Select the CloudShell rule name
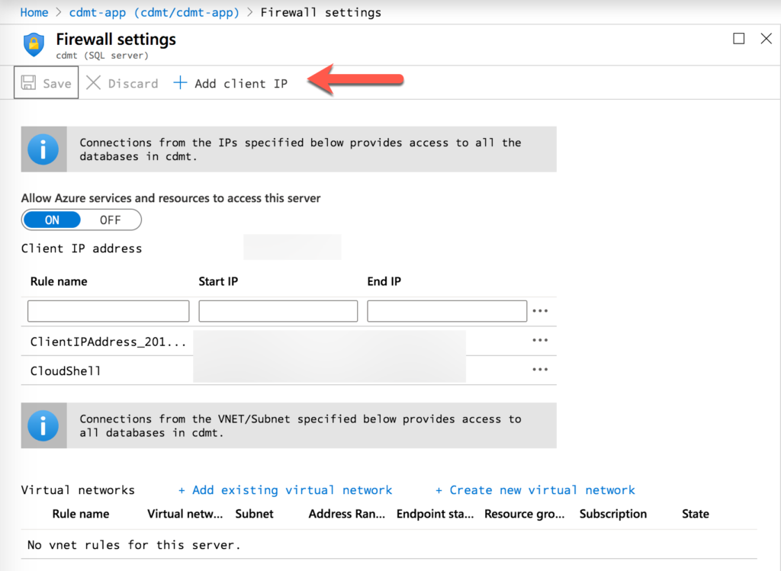This screenshot has height=571, width=781. coord(66,371)
